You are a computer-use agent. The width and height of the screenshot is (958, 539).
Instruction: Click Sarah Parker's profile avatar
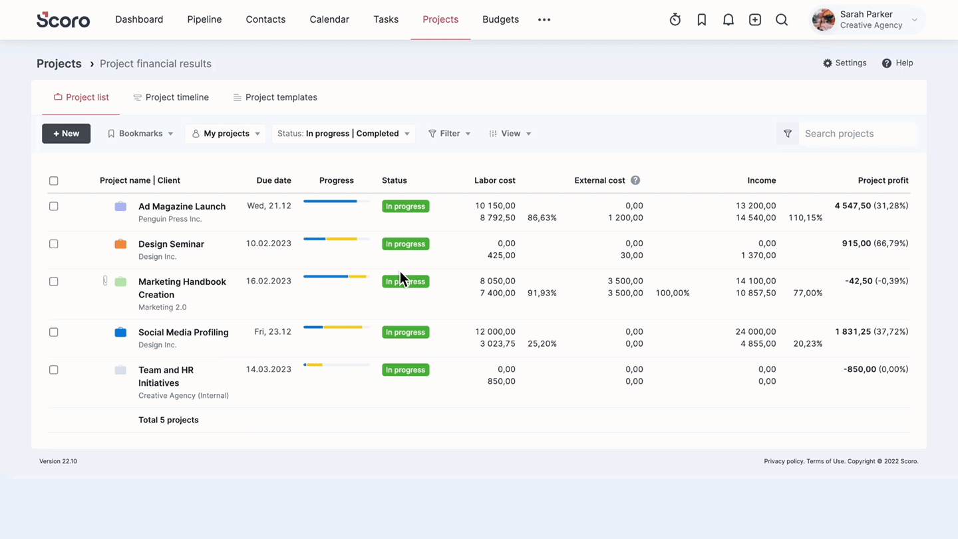pos(824,20)
